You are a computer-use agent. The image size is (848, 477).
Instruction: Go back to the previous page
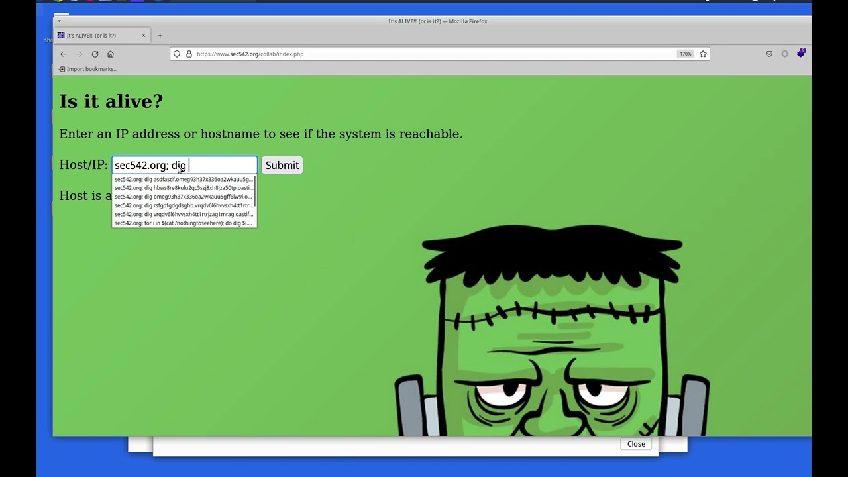[63, 54]
